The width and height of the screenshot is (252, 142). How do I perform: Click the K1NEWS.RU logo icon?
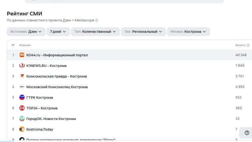[22, 66]
